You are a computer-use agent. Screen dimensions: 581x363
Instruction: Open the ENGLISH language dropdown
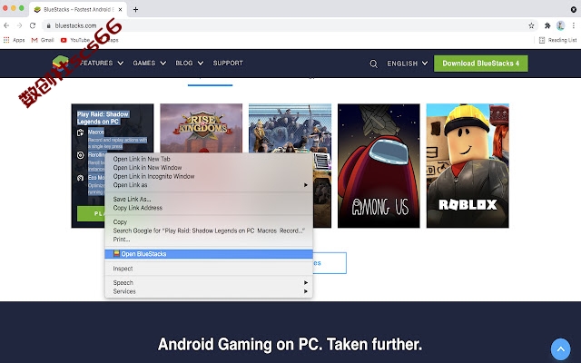408,64
